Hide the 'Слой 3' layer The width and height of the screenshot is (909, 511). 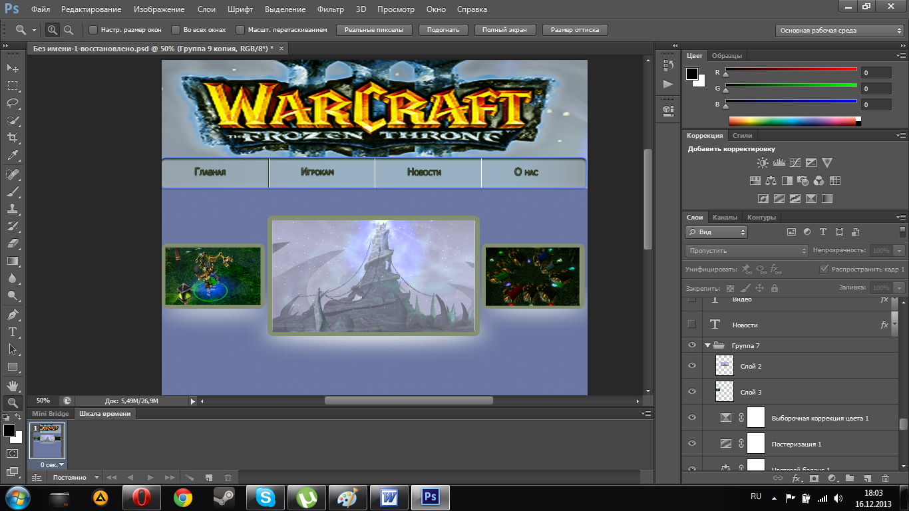(692, 392)
